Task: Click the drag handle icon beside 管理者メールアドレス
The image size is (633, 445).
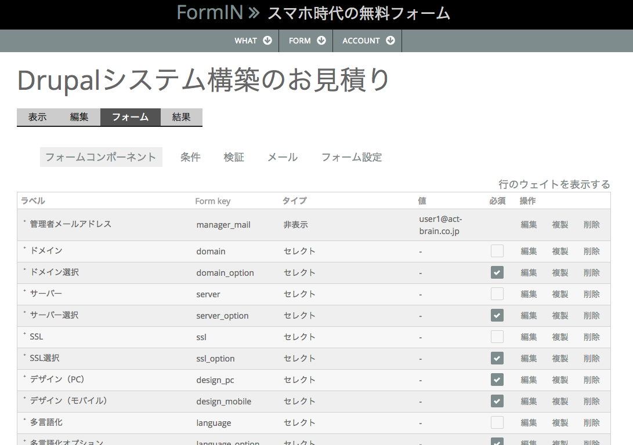Action: coord(26,221)
